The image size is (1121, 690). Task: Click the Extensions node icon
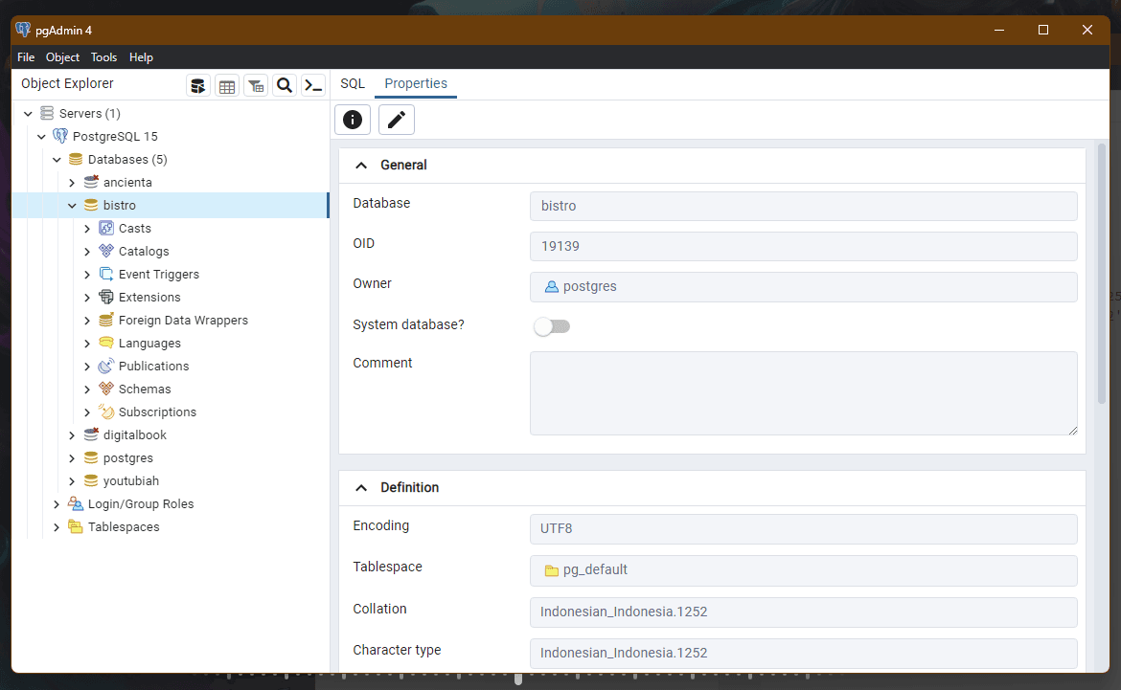[106, 297]
